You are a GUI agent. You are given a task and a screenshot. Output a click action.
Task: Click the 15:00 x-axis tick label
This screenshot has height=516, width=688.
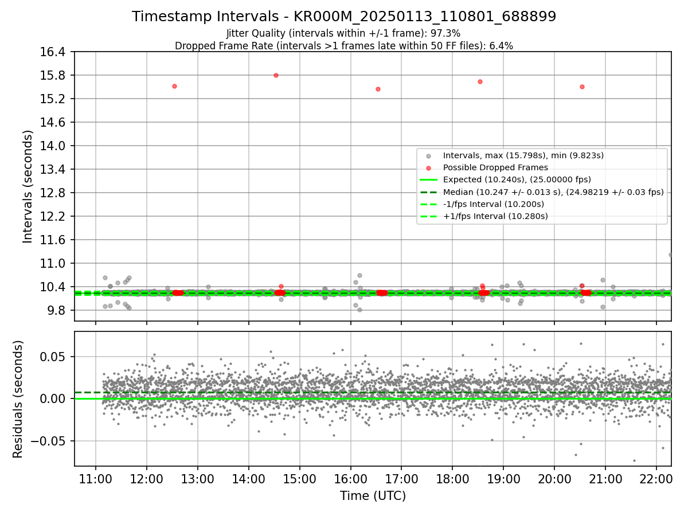point(299,479)
